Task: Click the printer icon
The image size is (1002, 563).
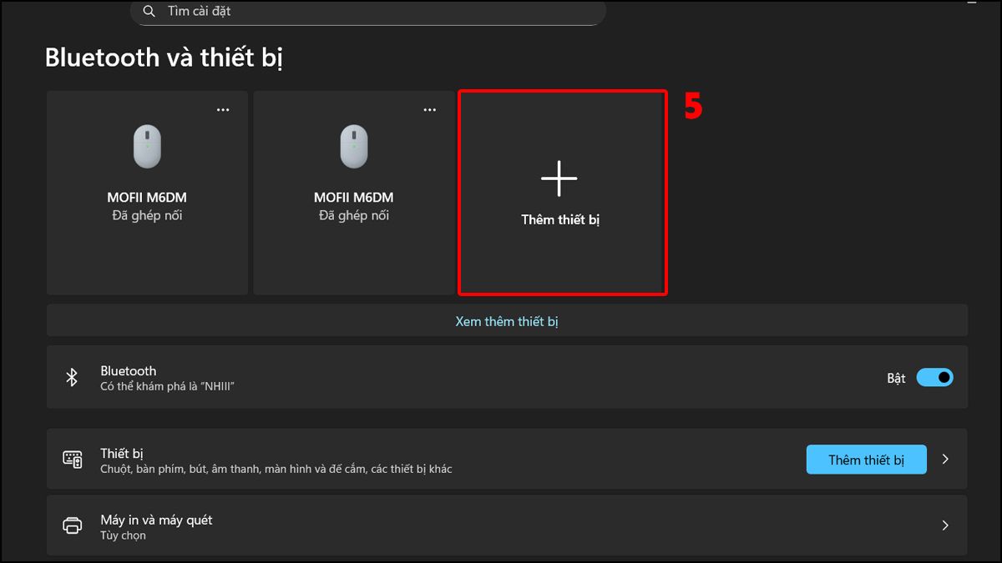Action: coord(73,525)
